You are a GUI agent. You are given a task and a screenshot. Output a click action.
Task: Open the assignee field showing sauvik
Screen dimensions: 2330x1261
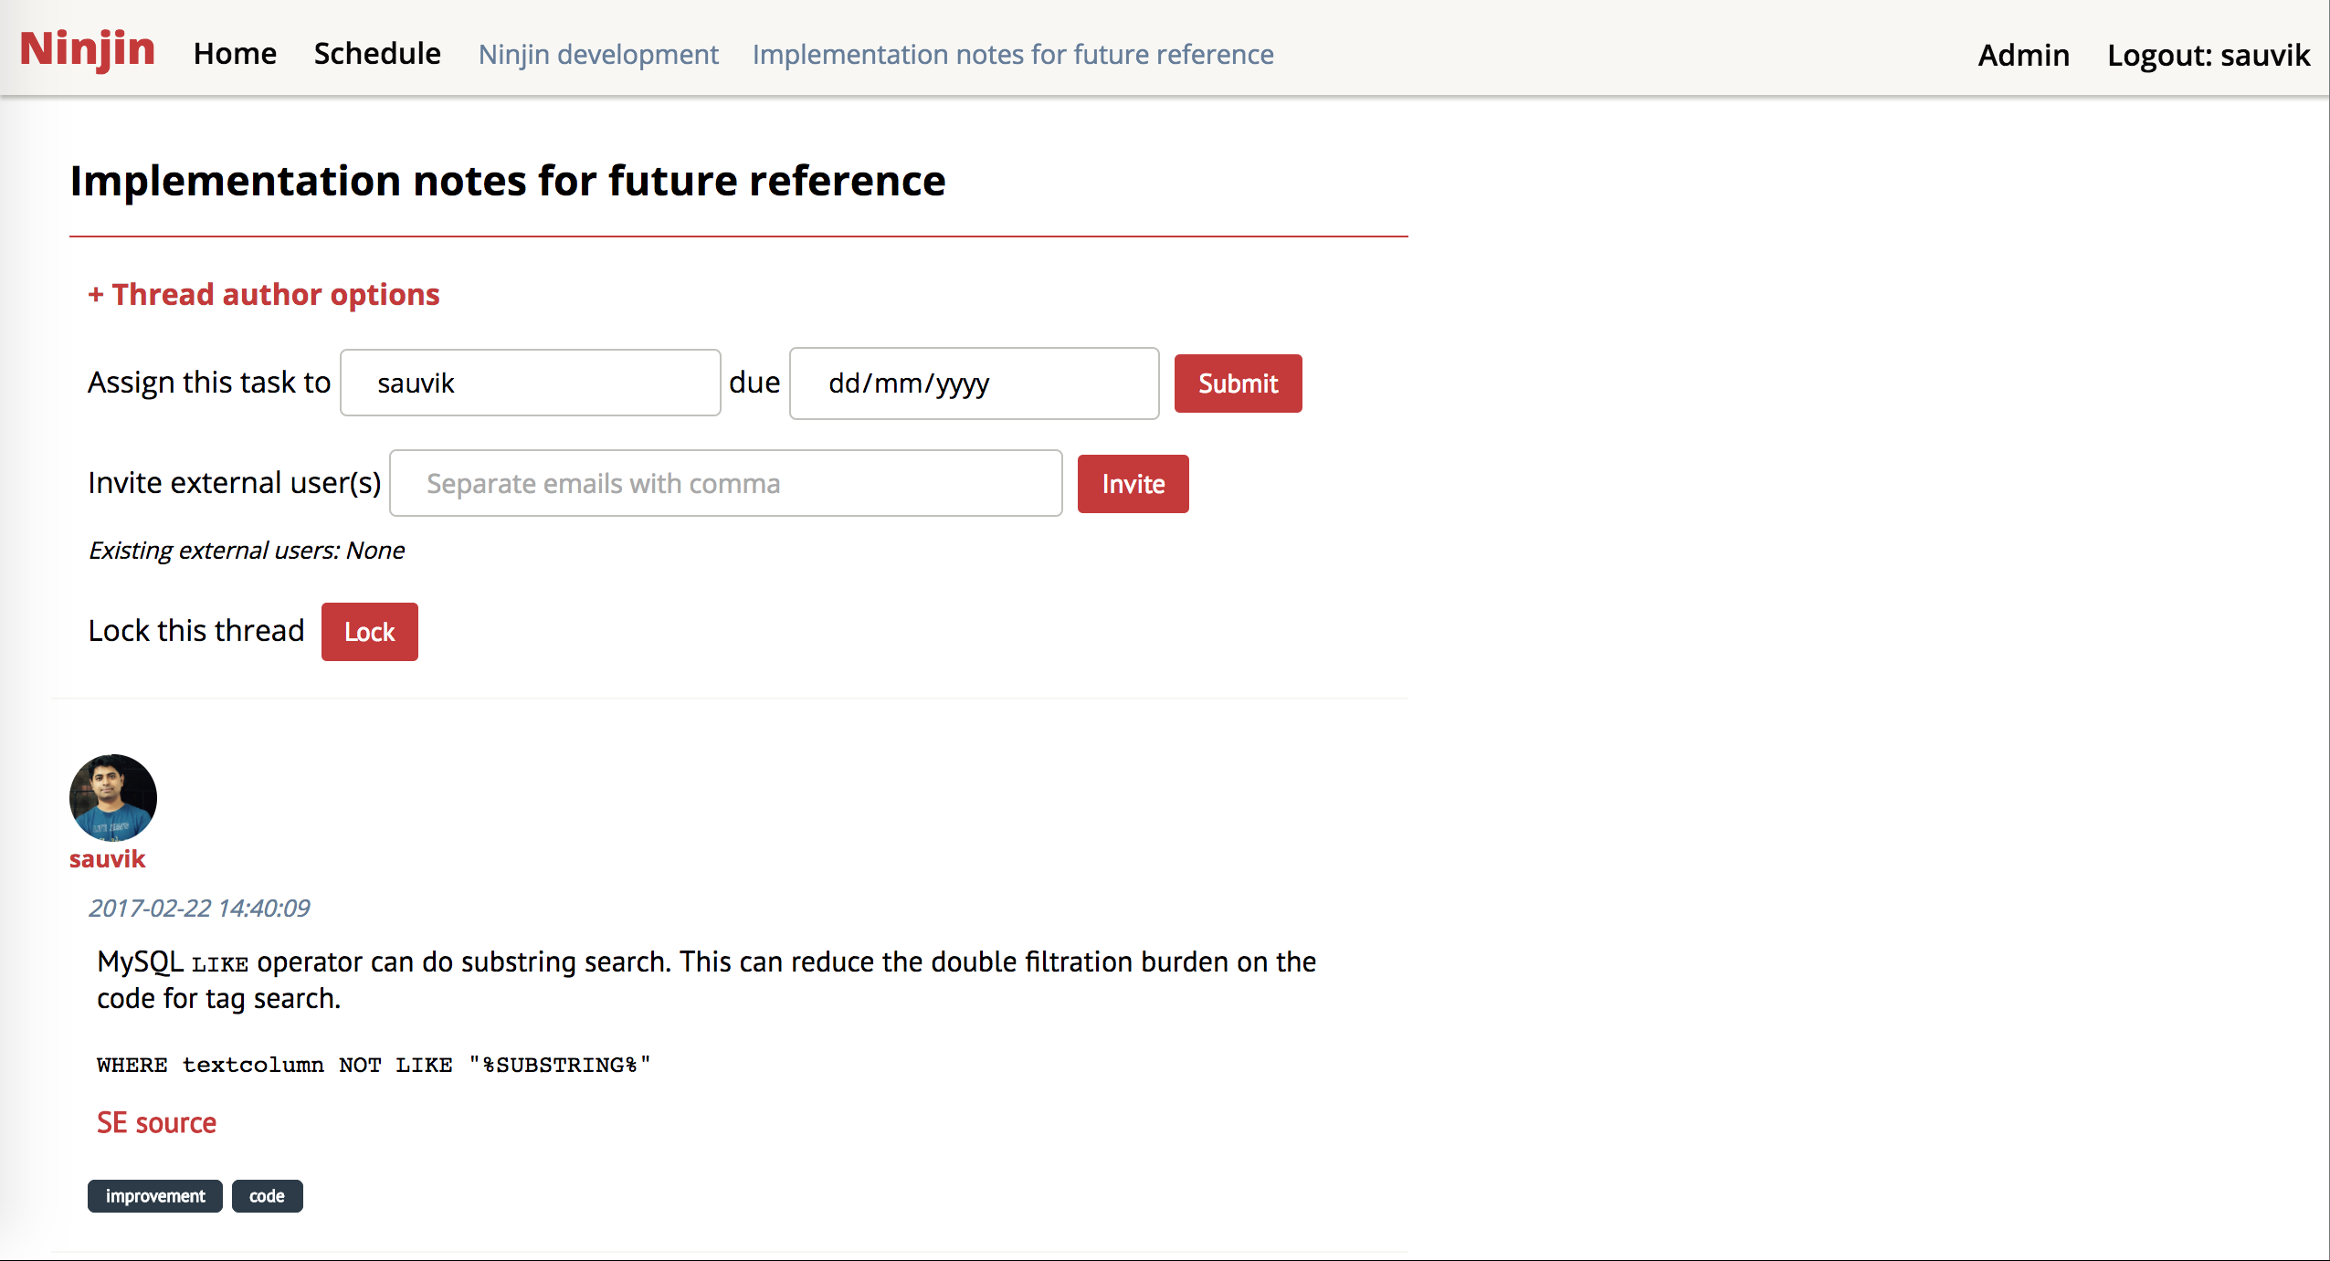click(529, 383)
